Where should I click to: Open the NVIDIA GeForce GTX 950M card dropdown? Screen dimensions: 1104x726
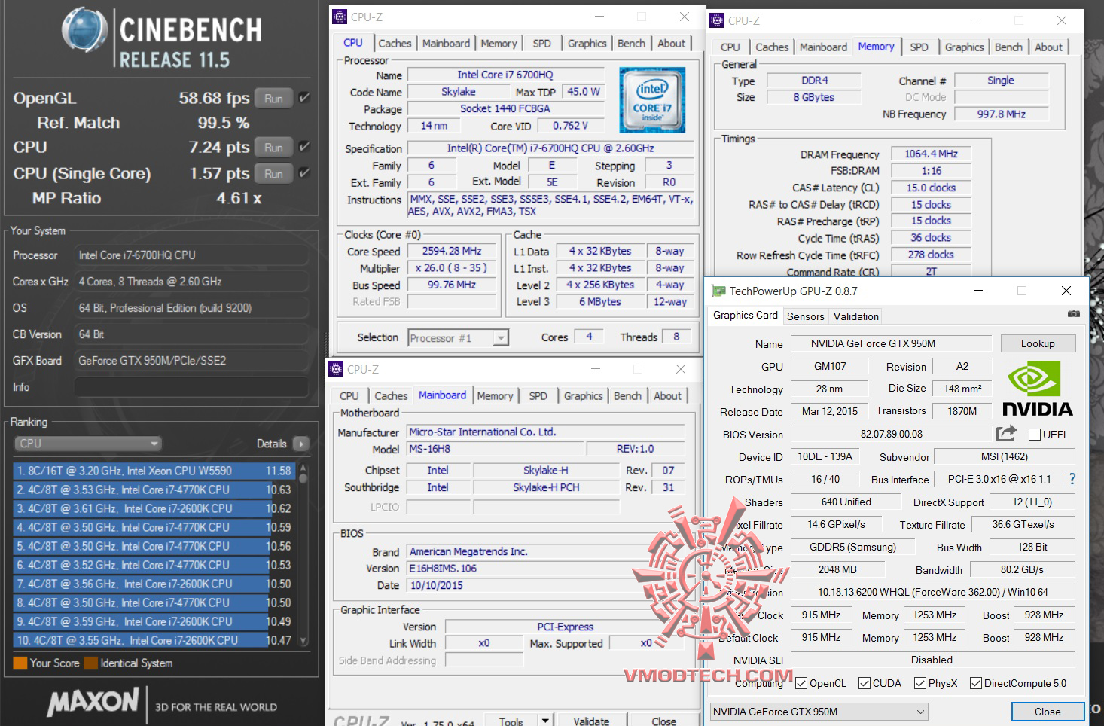(819, 712)
